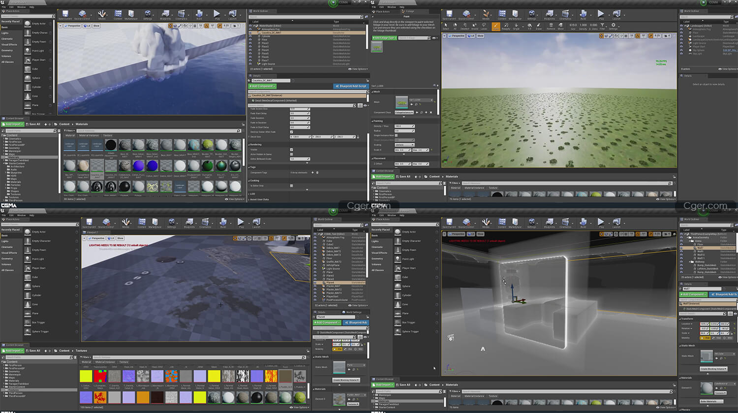
Task: Open Settings in the bottom-left editor toolbar
Action: click(x=171, y=223)
